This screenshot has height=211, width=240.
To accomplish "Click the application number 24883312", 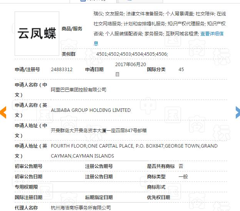I will coord(62,70).
